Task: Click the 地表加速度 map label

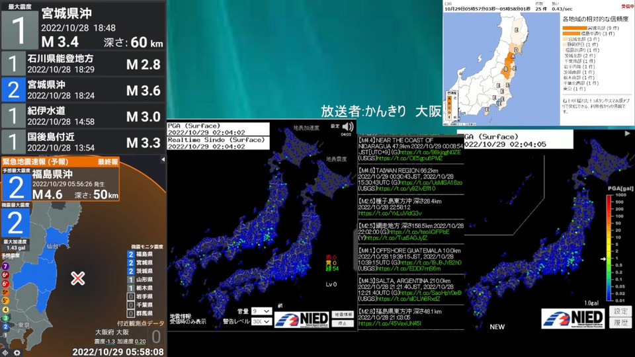Action: point(306,128)
